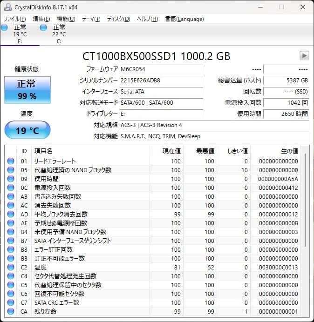The height and width of the screenshot is (322, 314).
Task: Select the 使用時間 attribute row text
Action: coord(47,179)
